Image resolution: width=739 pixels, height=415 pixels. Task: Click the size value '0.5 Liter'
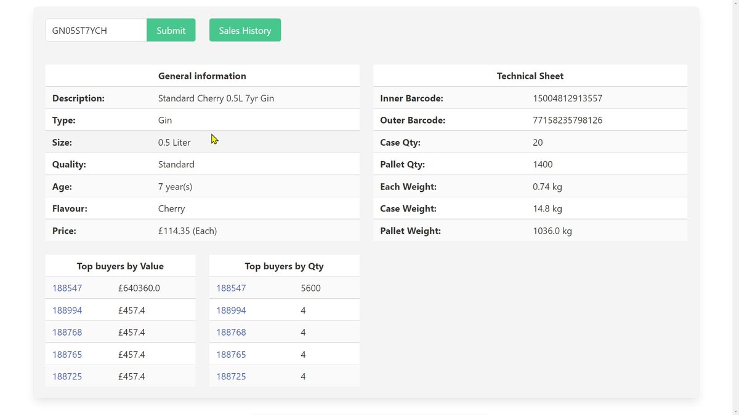click(x=174, y=142)
